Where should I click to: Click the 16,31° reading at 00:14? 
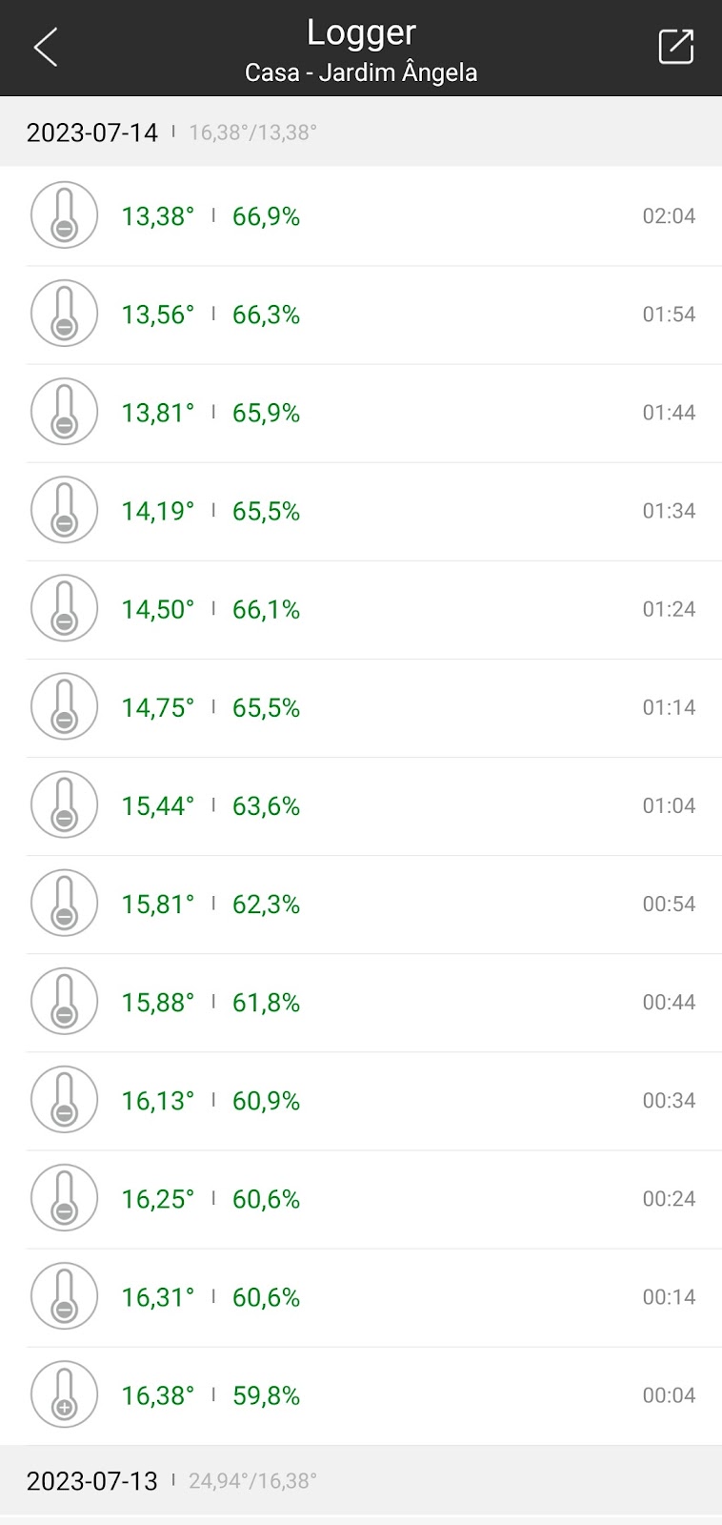[x=361, y=1296]
